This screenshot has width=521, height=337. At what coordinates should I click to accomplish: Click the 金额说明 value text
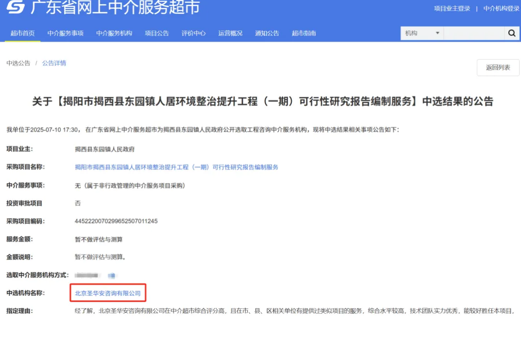(100, 257)
